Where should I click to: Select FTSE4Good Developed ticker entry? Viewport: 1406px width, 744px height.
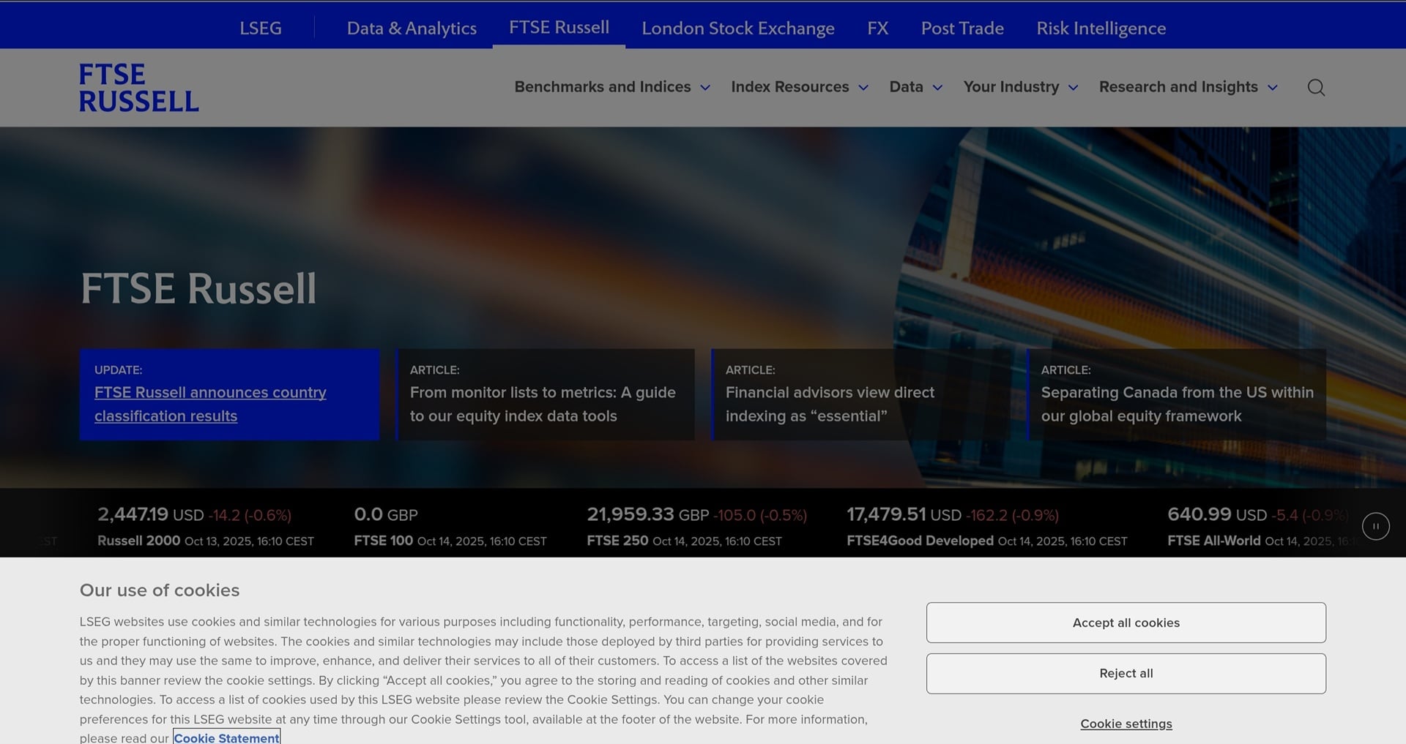coord(986,527)
